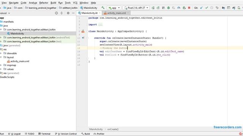Click the related XML gutter icon beside class MainActivity
Viewport: 243px width, 136px height.
point(83,31)
